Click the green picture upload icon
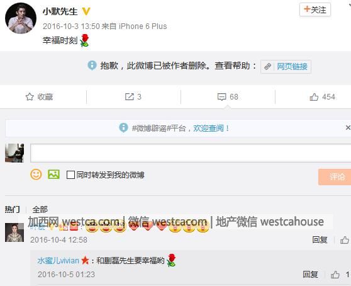Screen dimensions: 351x286 tap(53, 174)
